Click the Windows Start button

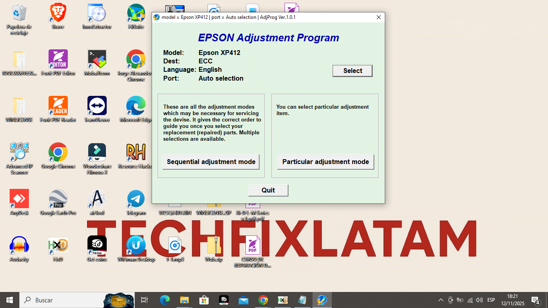click(x=10, y=300)
